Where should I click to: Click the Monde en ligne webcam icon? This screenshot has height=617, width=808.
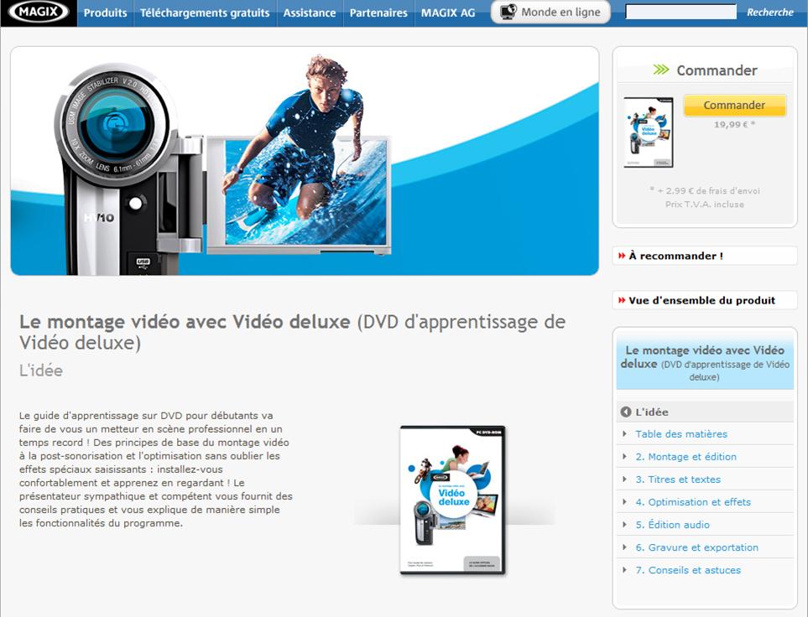click(x=508, y=12)
